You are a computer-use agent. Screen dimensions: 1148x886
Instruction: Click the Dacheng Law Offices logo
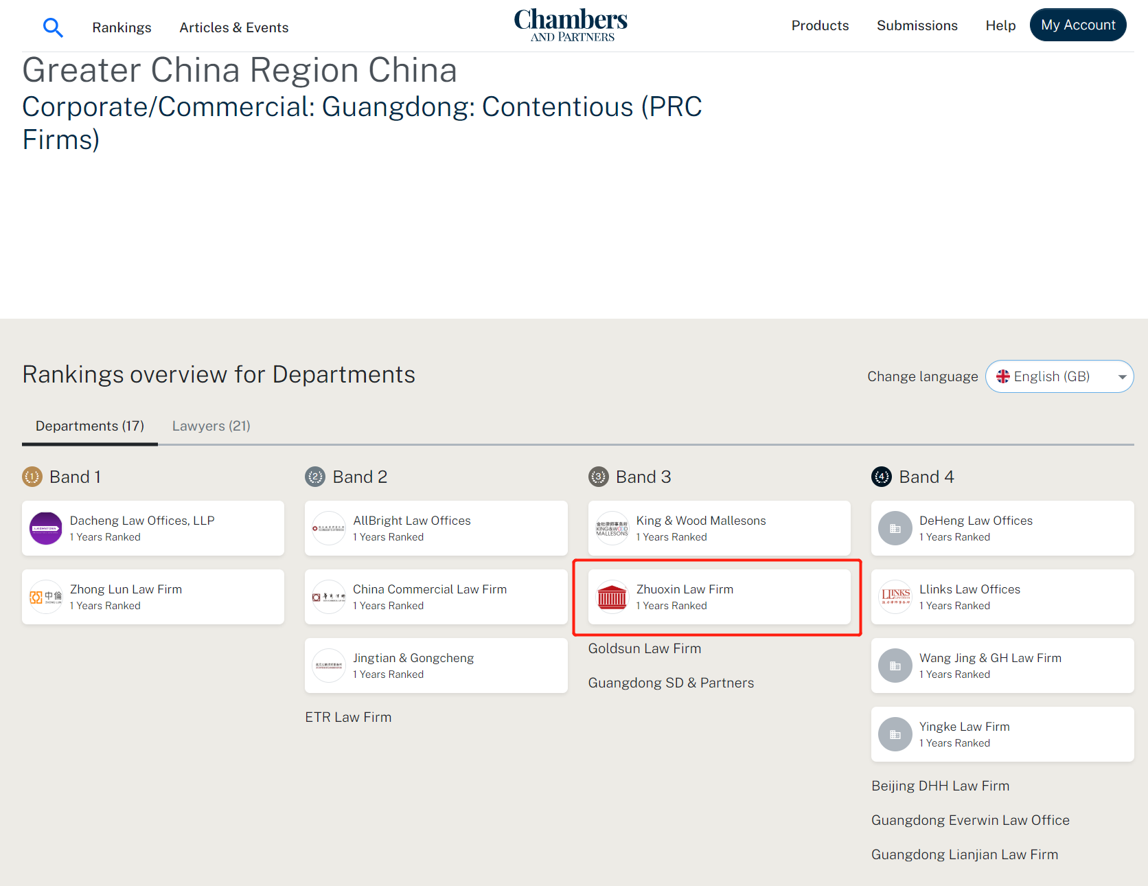point(46,528)
